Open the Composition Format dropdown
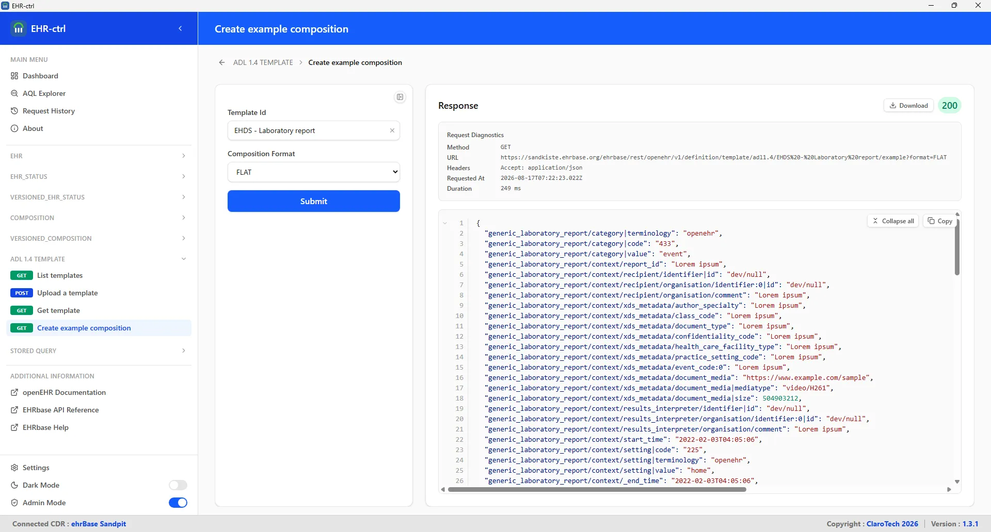 pyautogui.click(x=314, y=172)
